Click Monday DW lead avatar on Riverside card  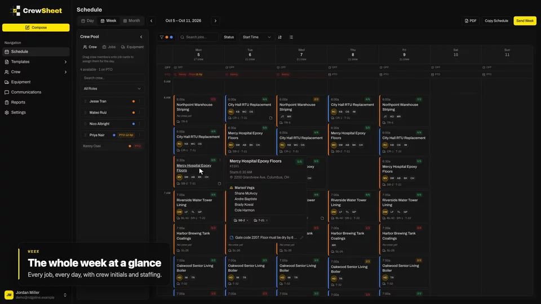179,212
